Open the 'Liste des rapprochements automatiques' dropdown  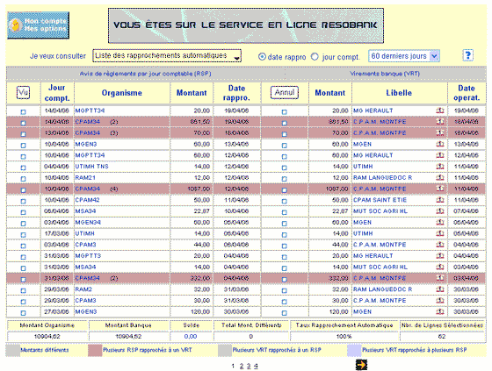[167, 56]
